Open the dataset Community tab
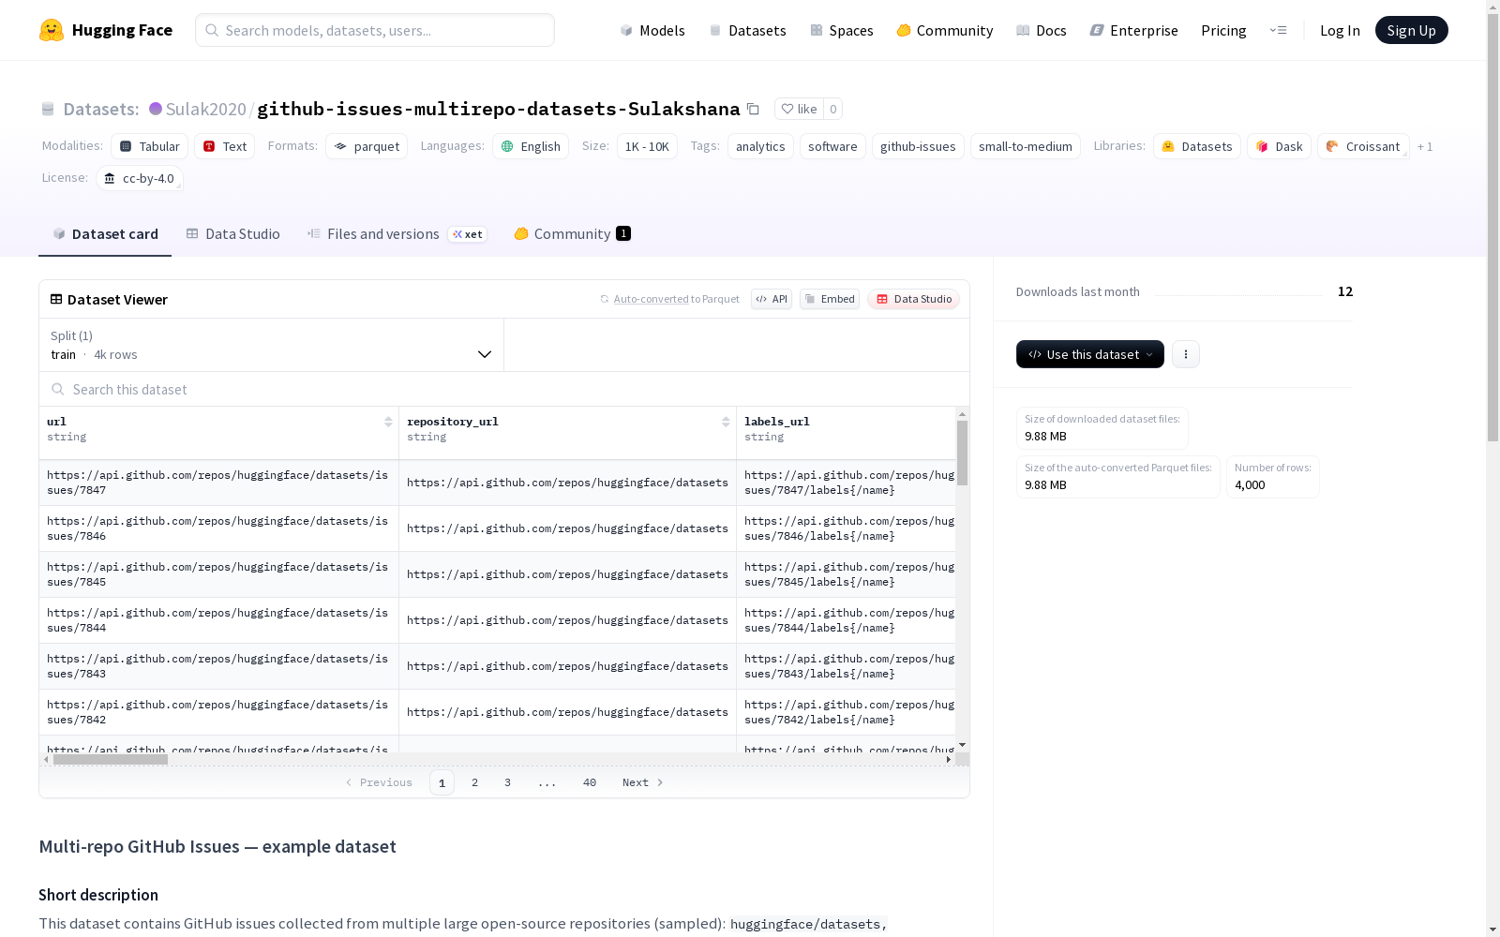 (x=572, y=233)
